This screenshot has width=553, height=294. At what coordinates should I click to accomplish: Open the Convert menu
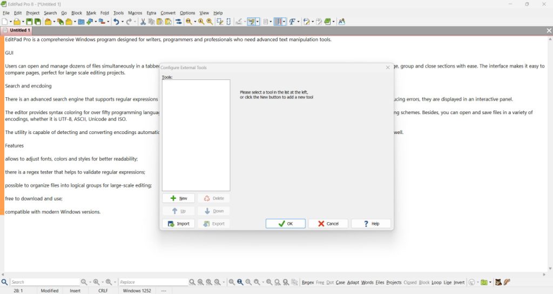click(x=168, y=13)
